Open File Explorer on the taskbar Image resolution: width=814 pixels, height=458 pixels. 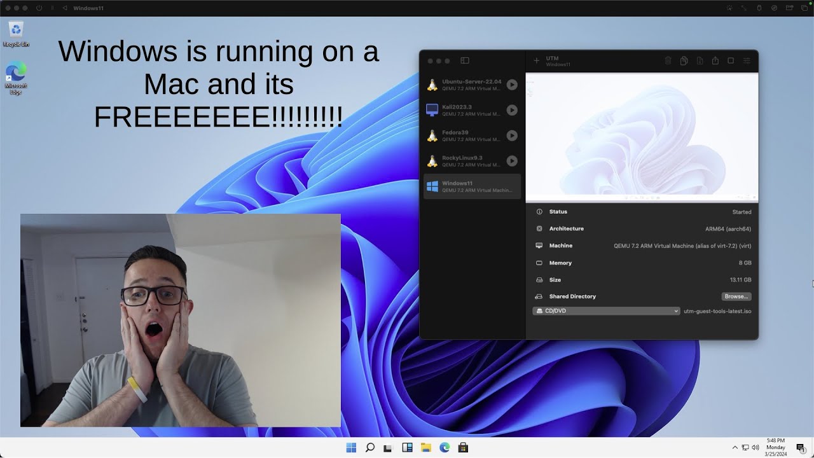pyautogui.click(x=425, y=448)
